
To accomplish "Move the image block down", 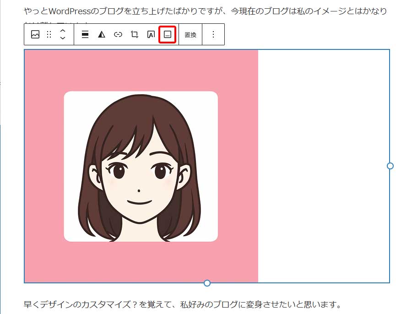I will tap(63, 38).
